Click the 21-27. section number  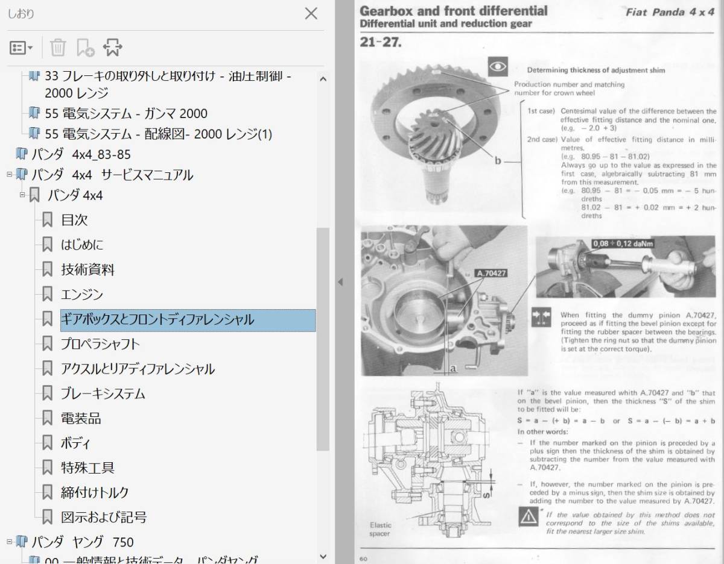(381, 42)
